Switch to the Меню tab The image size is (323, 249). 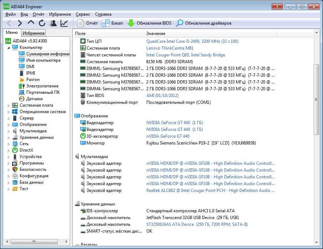[x=12, y=32]
